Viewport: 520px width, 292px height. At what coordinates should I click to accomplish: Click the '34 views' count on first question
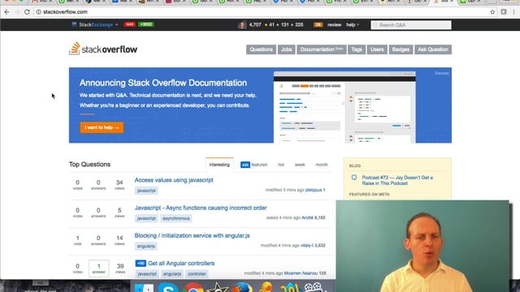point(119,185)
